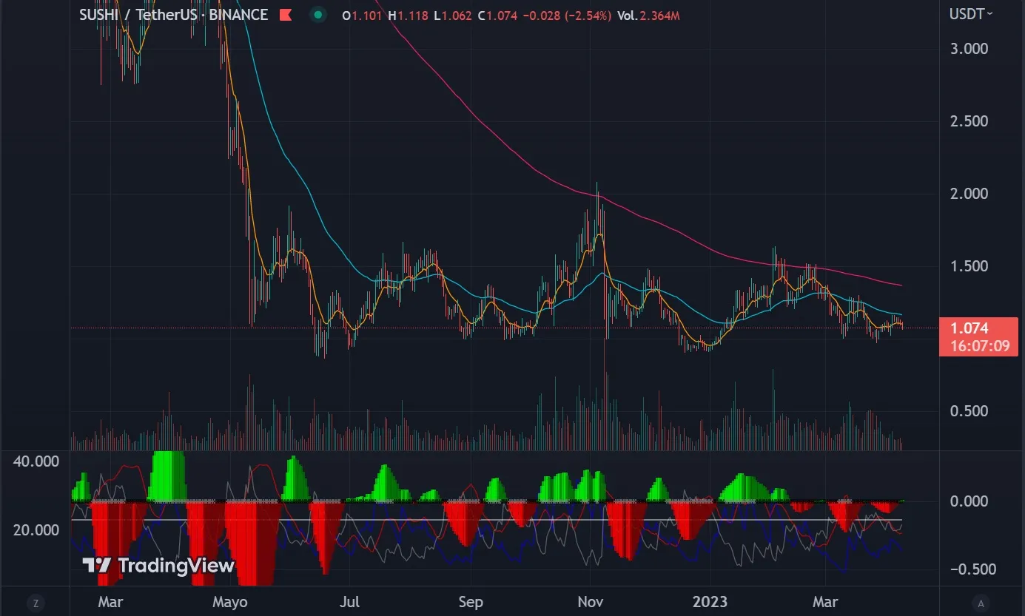Click the 0.000 indicator scale label

coord(969,501)
